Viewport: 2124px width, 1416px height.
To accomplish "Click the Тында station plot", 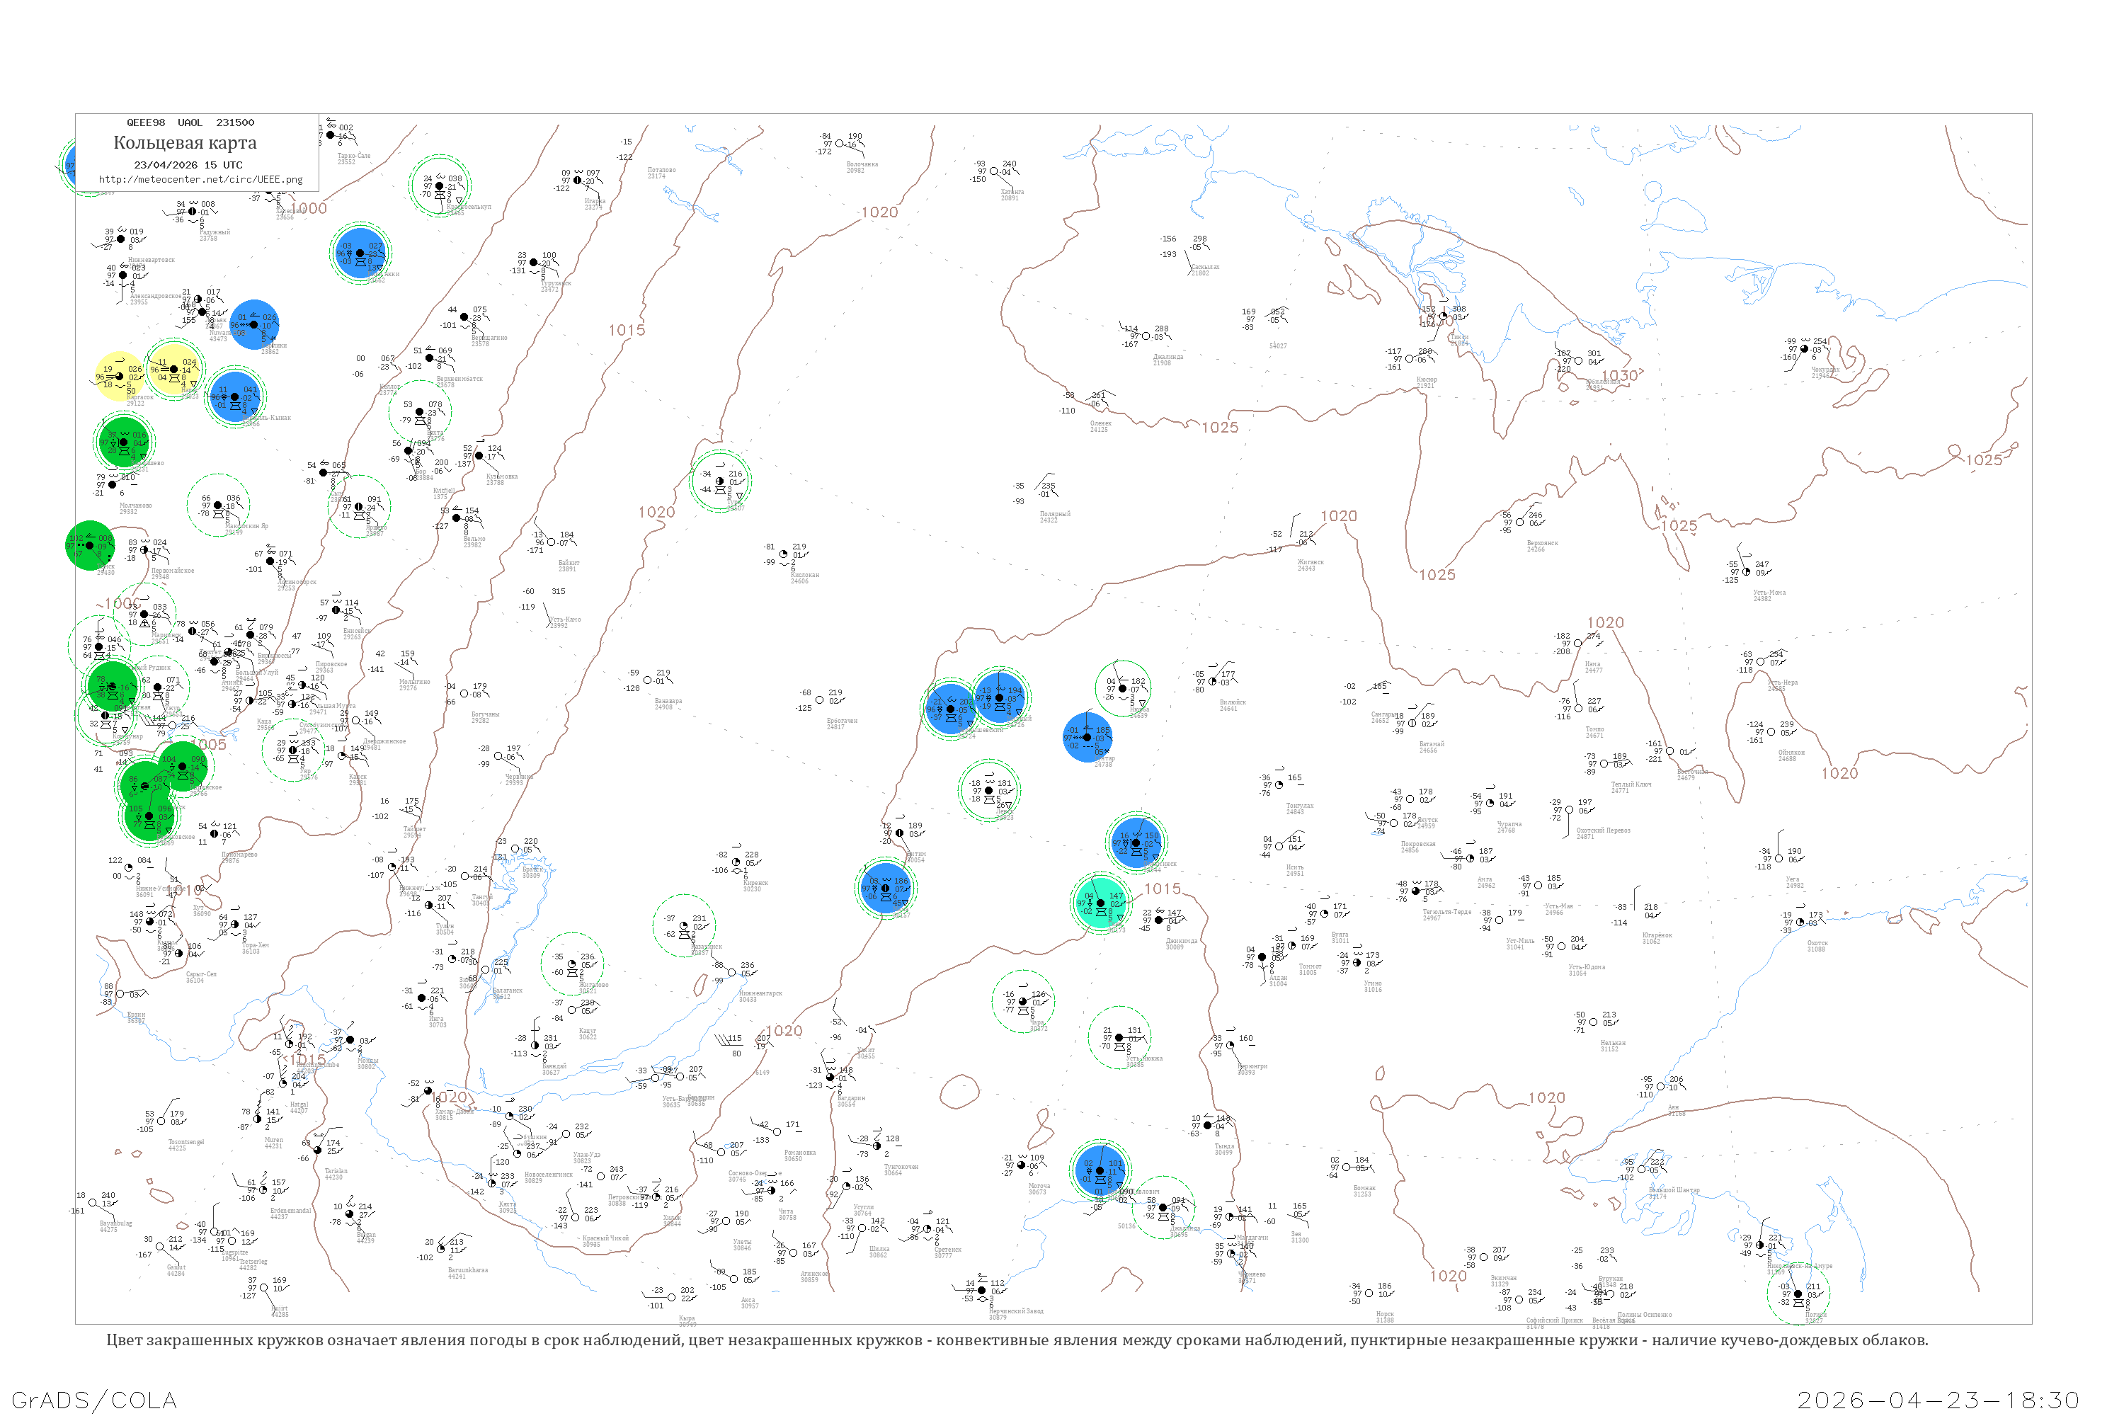I will (x=1207, y=1125).
